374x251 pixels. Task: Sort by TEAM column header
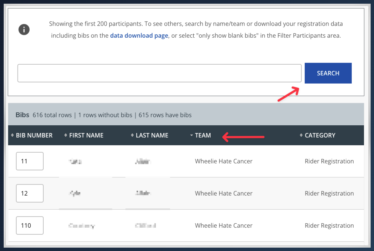[200, 135]
